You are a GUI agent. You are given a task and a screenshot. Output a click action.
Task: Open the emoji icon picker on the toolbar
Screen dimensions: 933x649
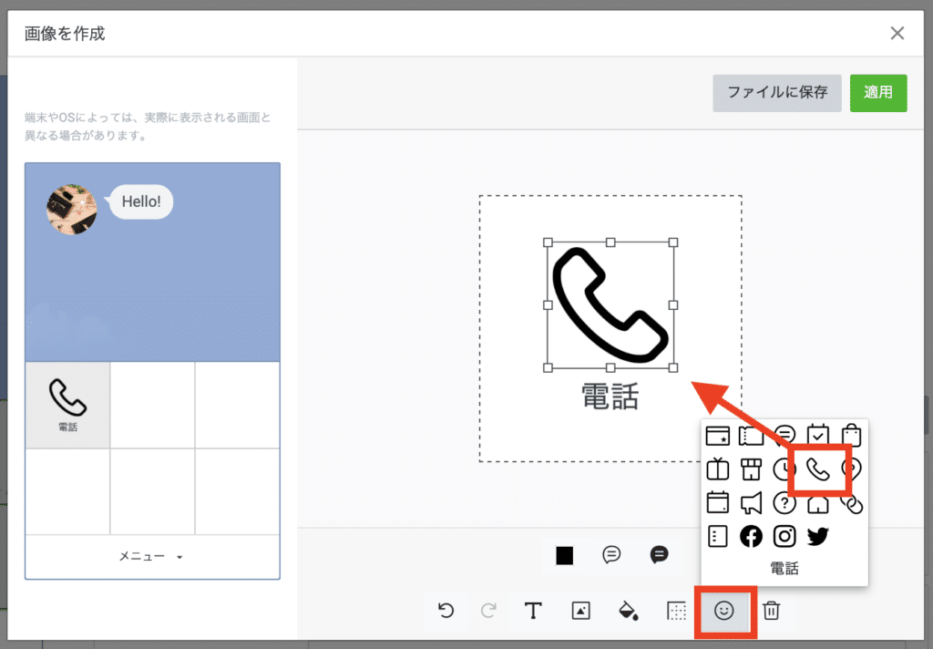pos(724,612)
